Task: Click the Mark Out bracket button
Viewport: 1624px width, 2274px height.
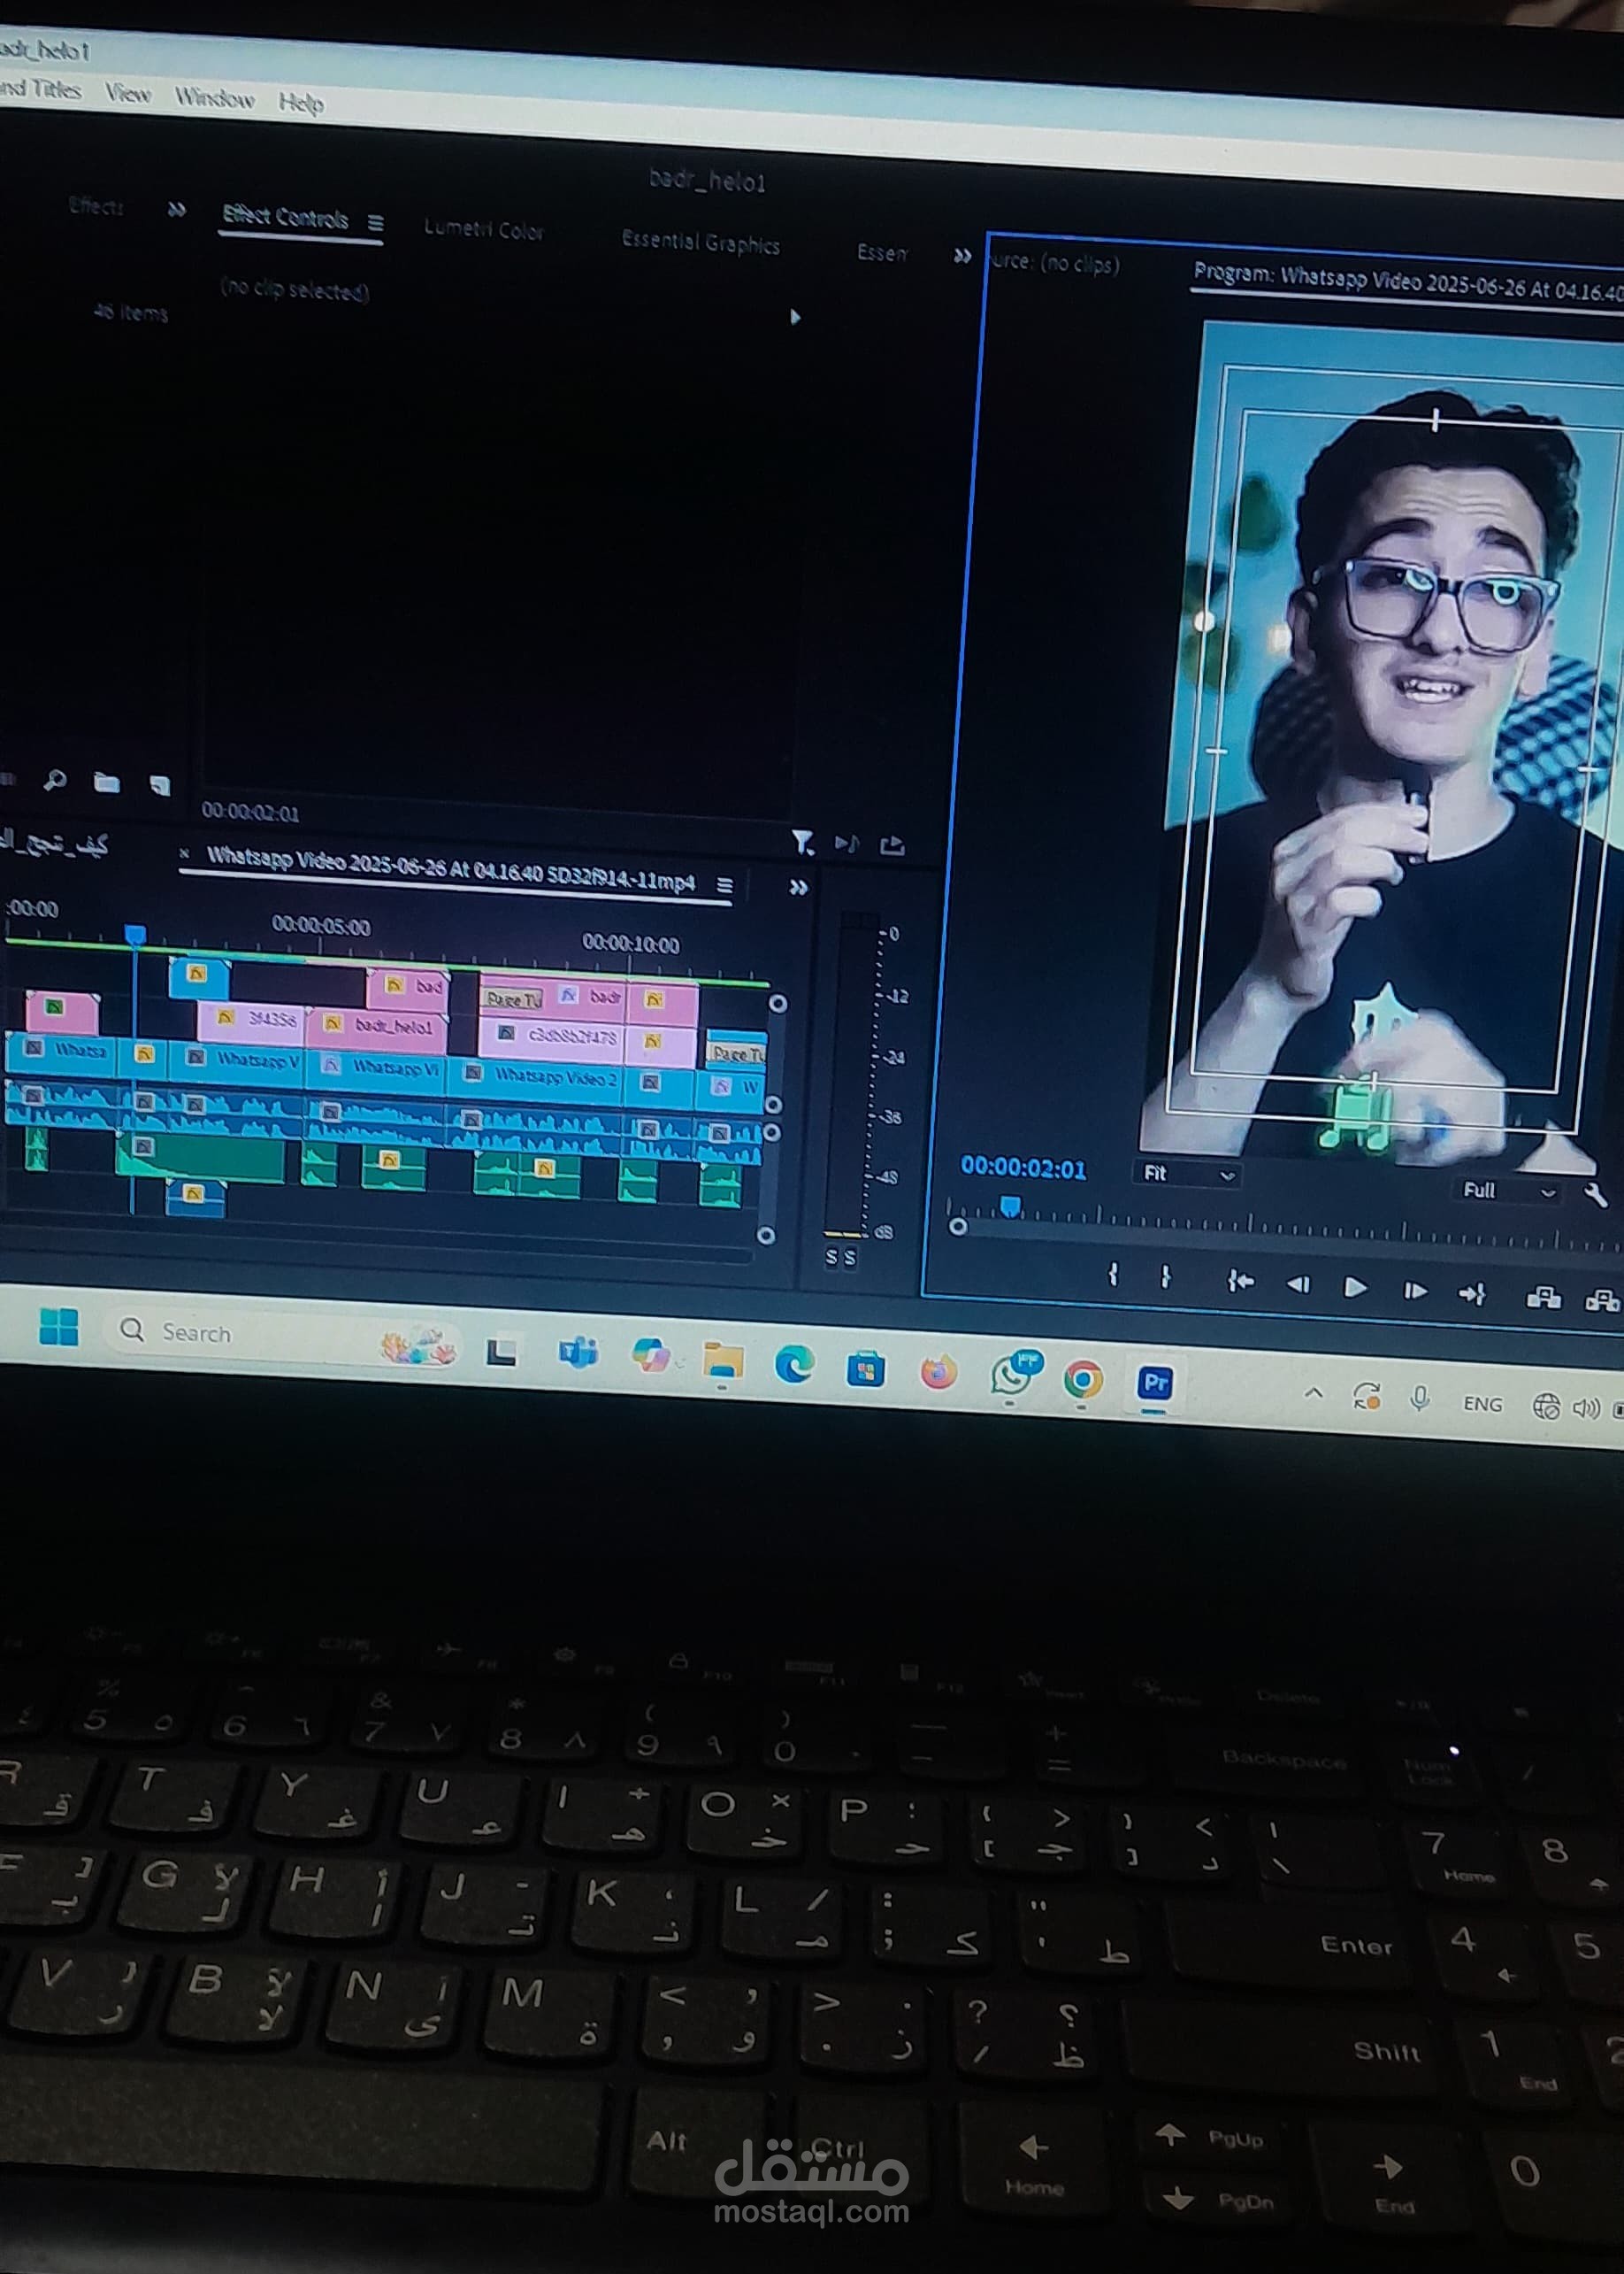Action: [1165, 1277]
